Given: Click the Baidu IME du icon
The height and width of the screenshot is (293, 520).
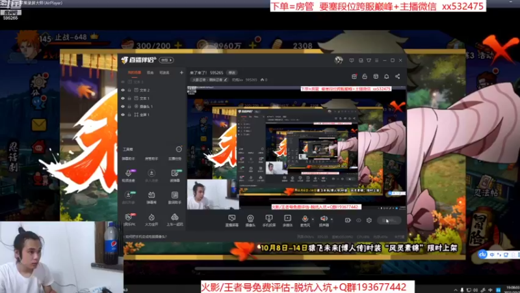Looking at the screenshot, I should pos(482,255).
